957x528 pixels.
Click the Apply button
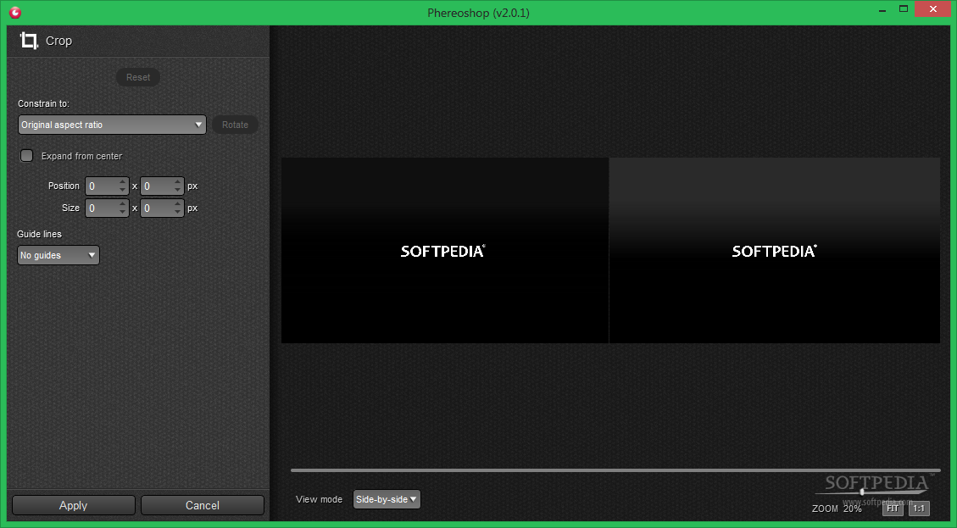73,505
